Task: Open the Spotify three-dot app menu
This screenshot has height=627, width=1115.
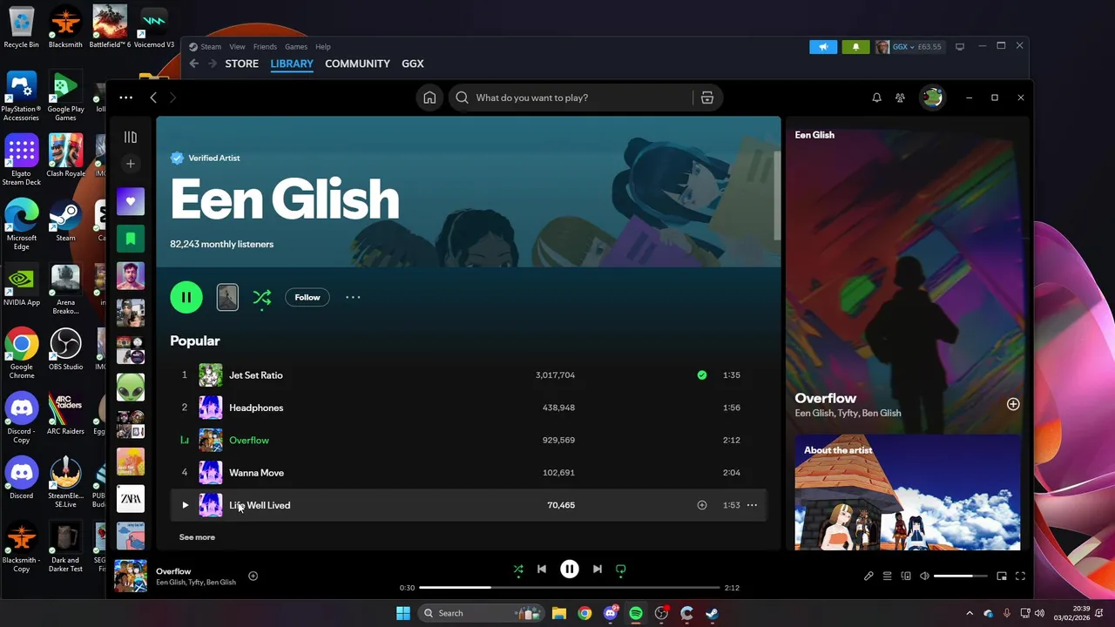Action: click(126, 98)
